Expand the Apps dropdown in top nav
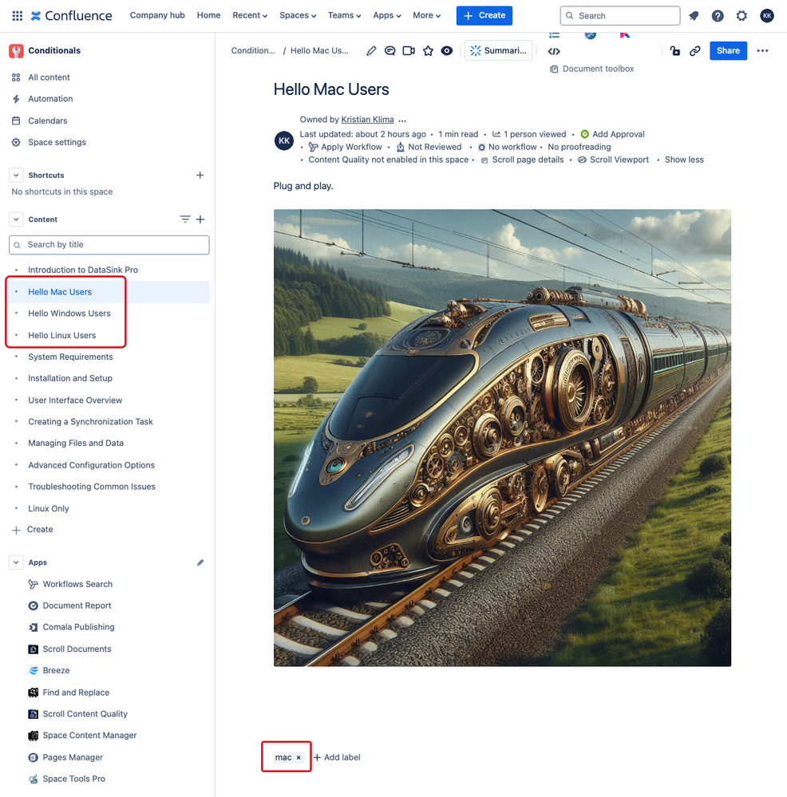787x797 pixels. pyautogui.click(x=387, y=15)
